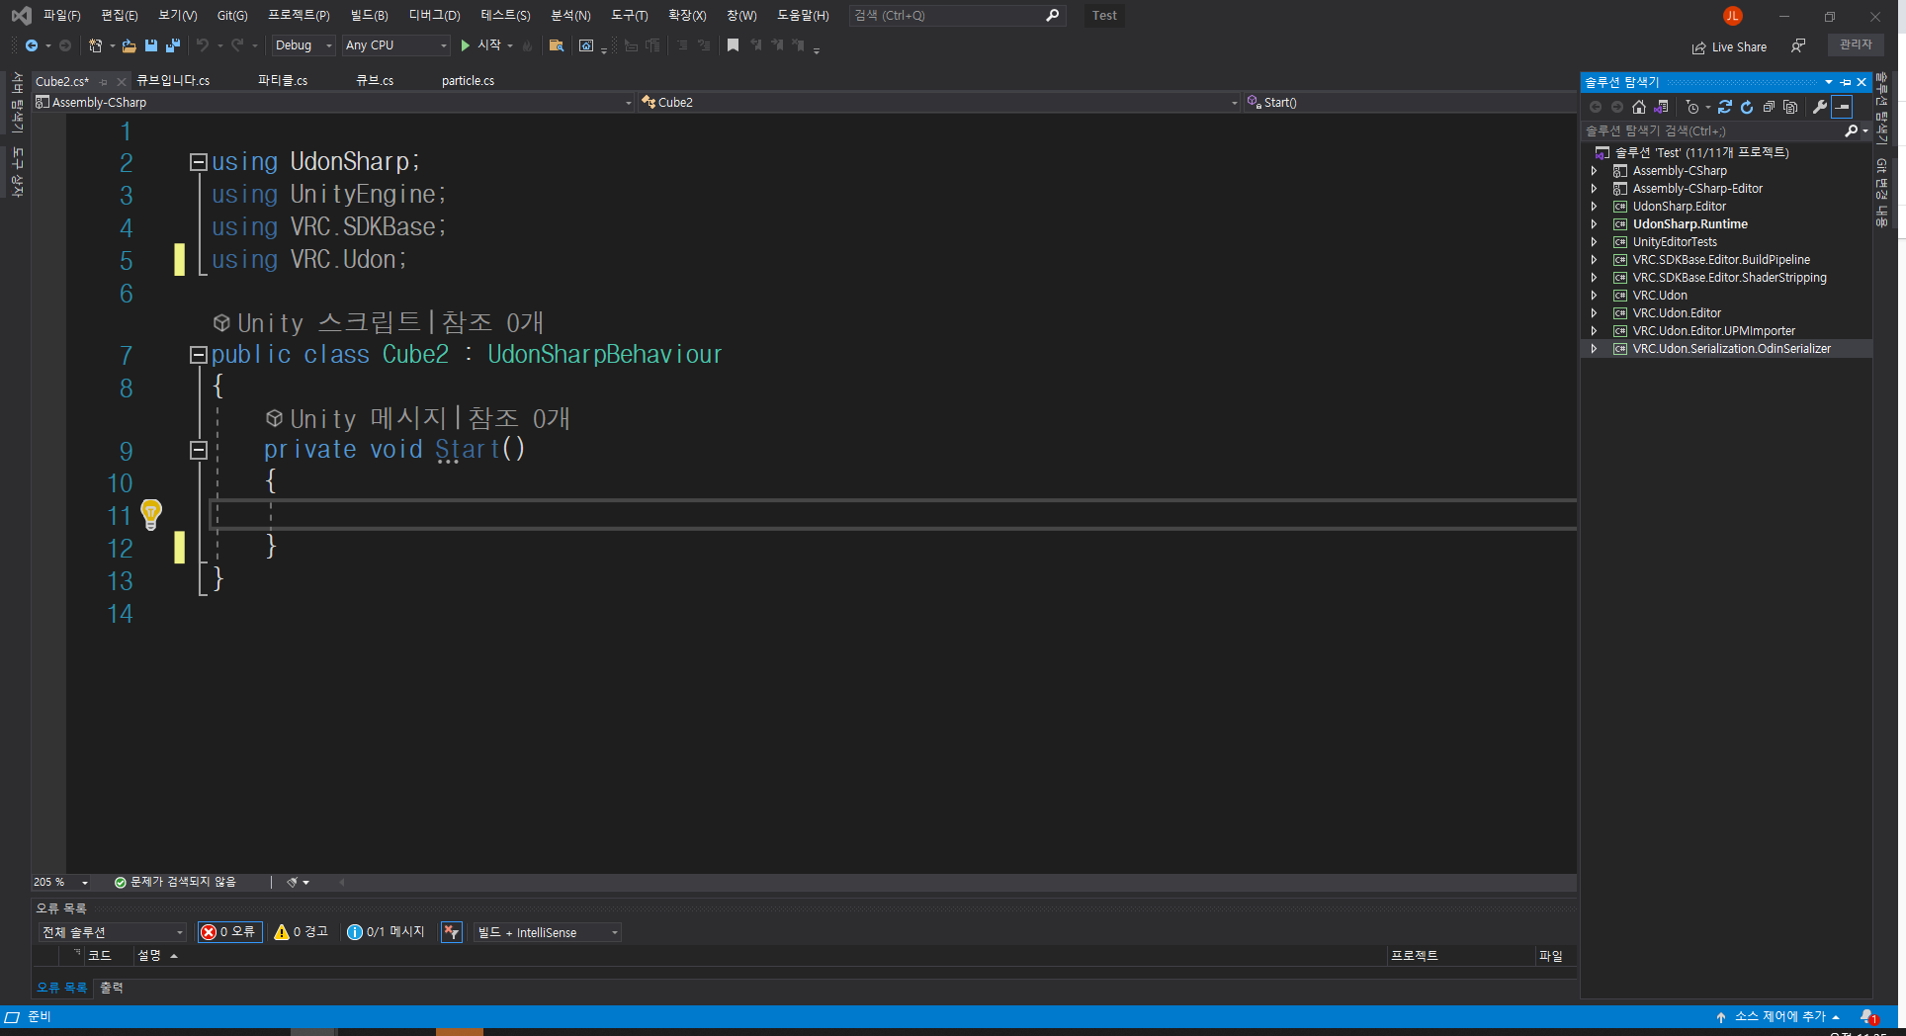The height and width of the screenshot is (1036, 1906).
Task: Select the UnityEditorTests project
Action: [x=1675, y=242]
